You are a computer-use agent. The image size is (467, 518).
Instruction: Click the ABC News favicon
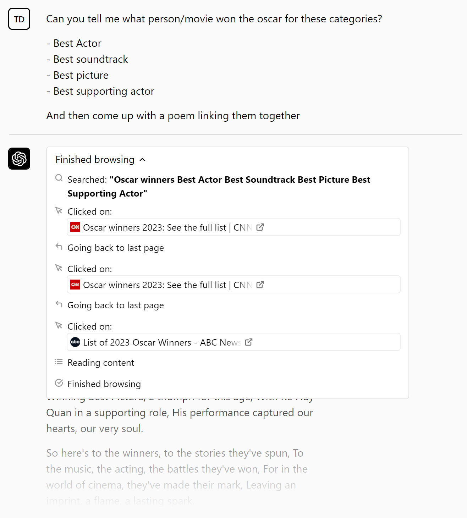tap(75, 342)
